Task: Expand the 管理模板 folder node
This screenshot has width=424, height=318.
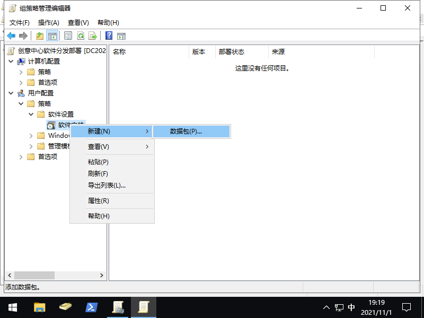Action: (31, 146)
